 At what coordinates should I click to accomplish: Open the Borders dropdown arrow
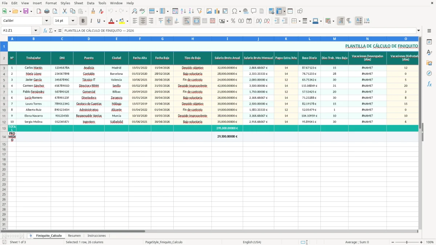point(299,21)
